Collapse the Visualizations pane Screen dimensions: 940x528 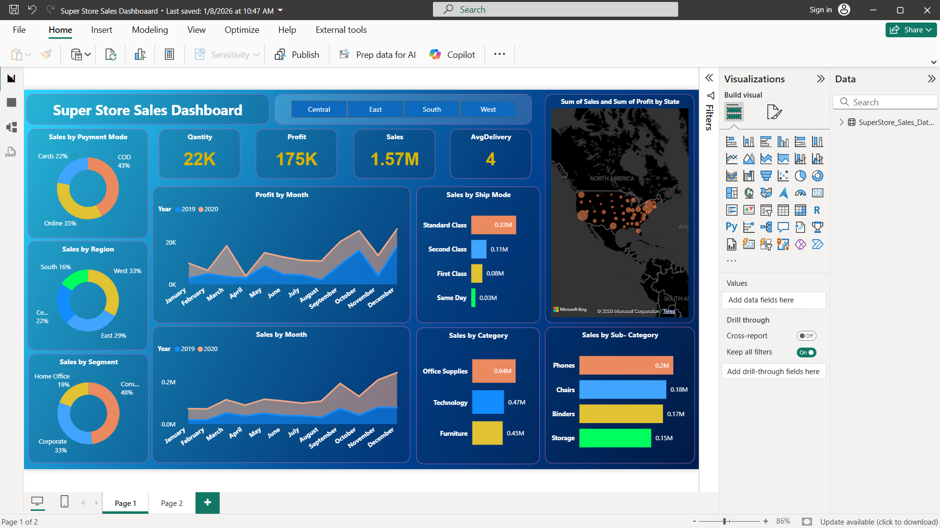(x=820, y=79)
